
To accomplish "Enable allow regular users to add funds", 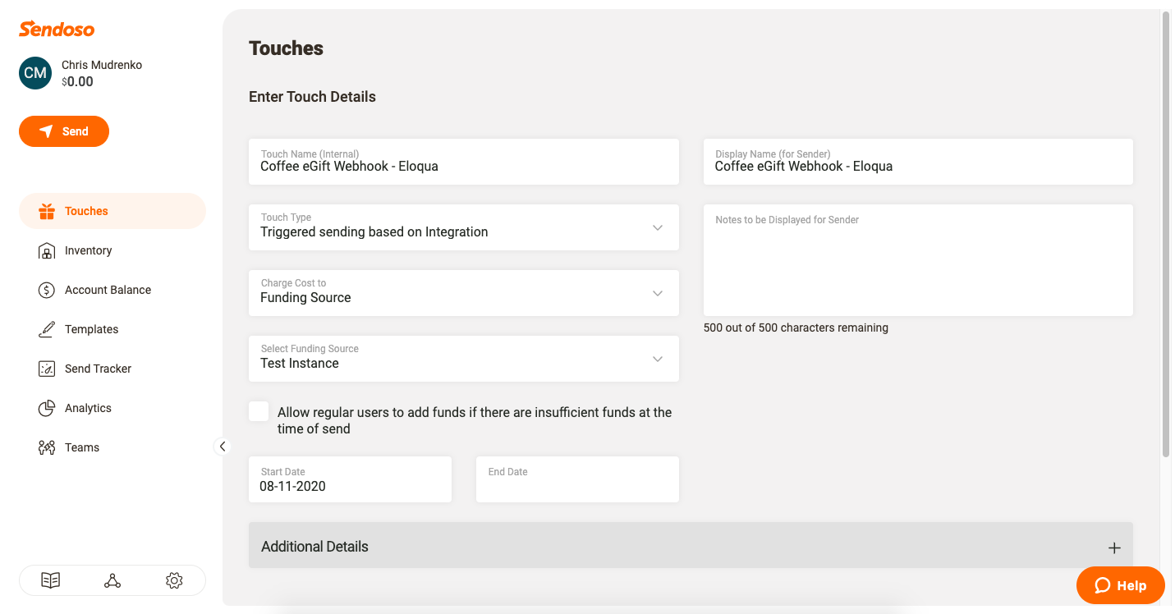I will pos(259,412).
